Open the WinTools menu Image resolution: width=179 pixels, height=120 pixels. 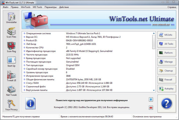click(26, 7)
